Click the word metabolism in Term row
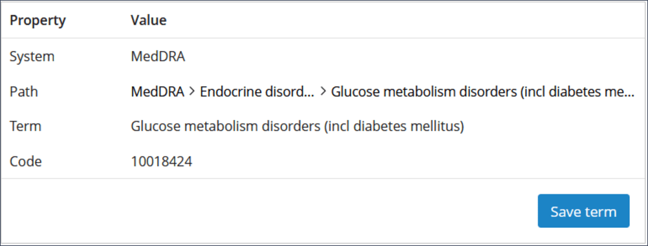 221,127
